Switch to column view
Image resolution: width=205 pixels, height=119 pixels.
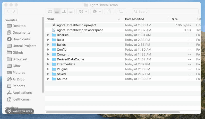pyautogui.click(x=64, y=11)
